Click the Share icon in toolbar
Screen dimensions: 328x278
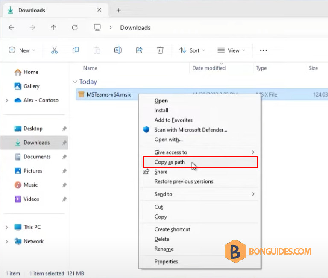(x=139, y=50)
